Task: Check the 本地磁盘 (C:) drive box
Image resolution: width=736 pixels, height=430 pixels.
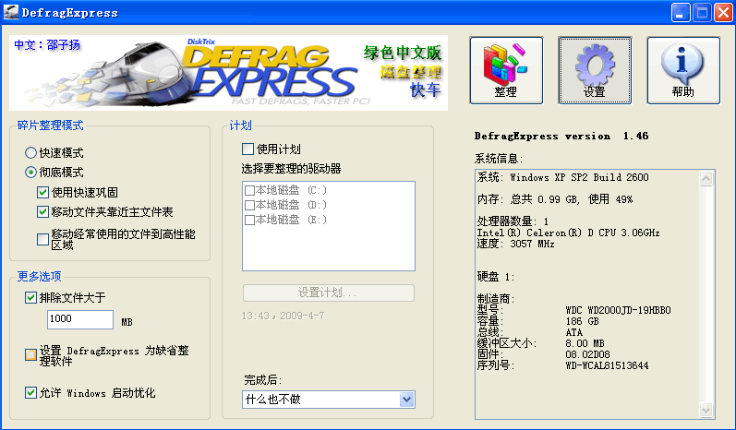Action: point(249,190)
